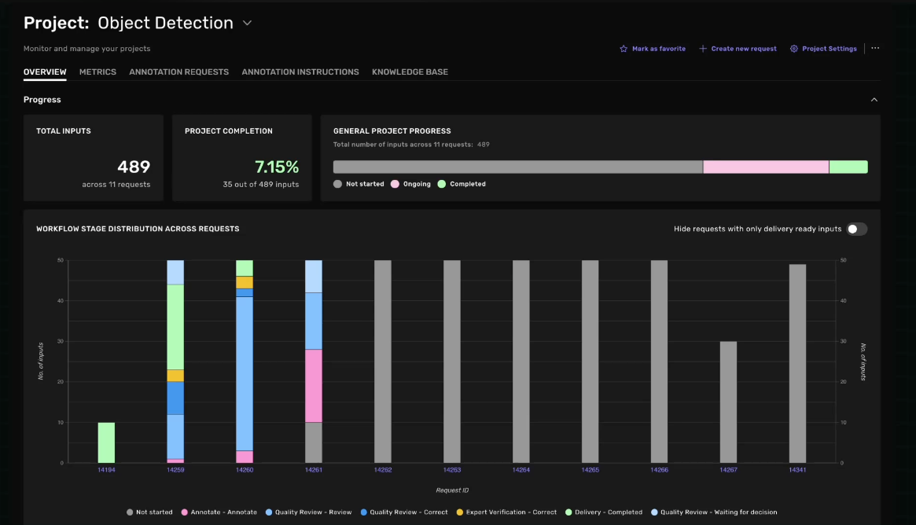Click Mark as favorite
Screen dimensions: 916x525
(658, 49)
